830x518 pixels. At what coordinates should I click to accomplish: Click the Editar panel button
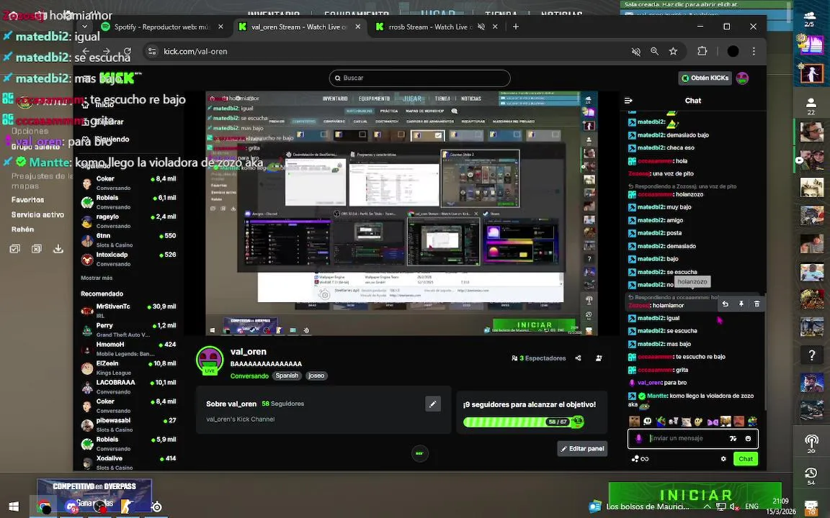click(x=582, y=449)
